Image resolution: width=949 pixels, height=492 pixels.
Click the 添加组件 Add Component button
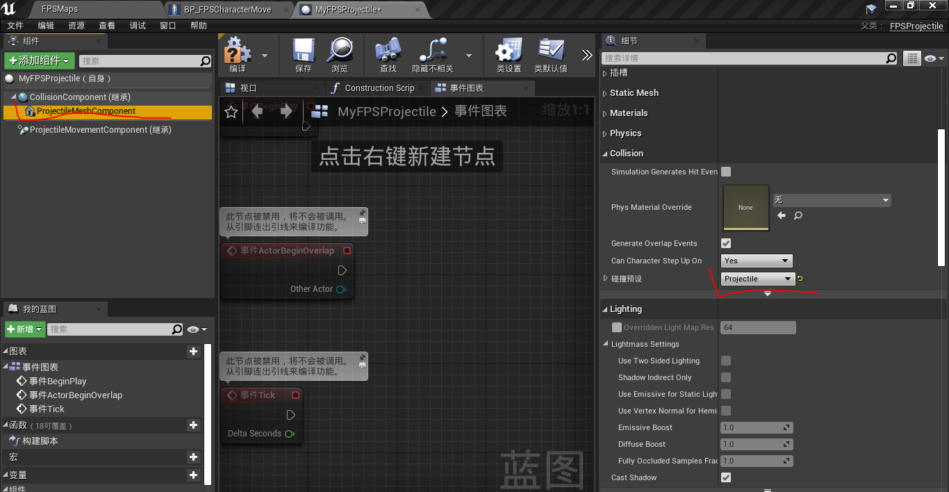39,61
